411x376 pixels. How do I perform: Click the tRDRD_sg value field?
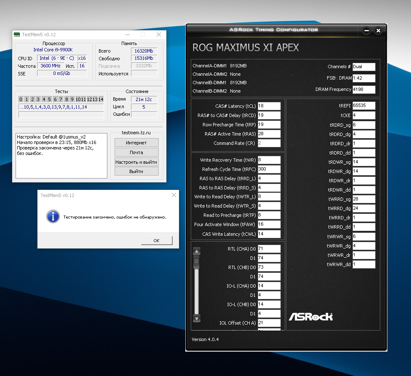tap(364, 125)
